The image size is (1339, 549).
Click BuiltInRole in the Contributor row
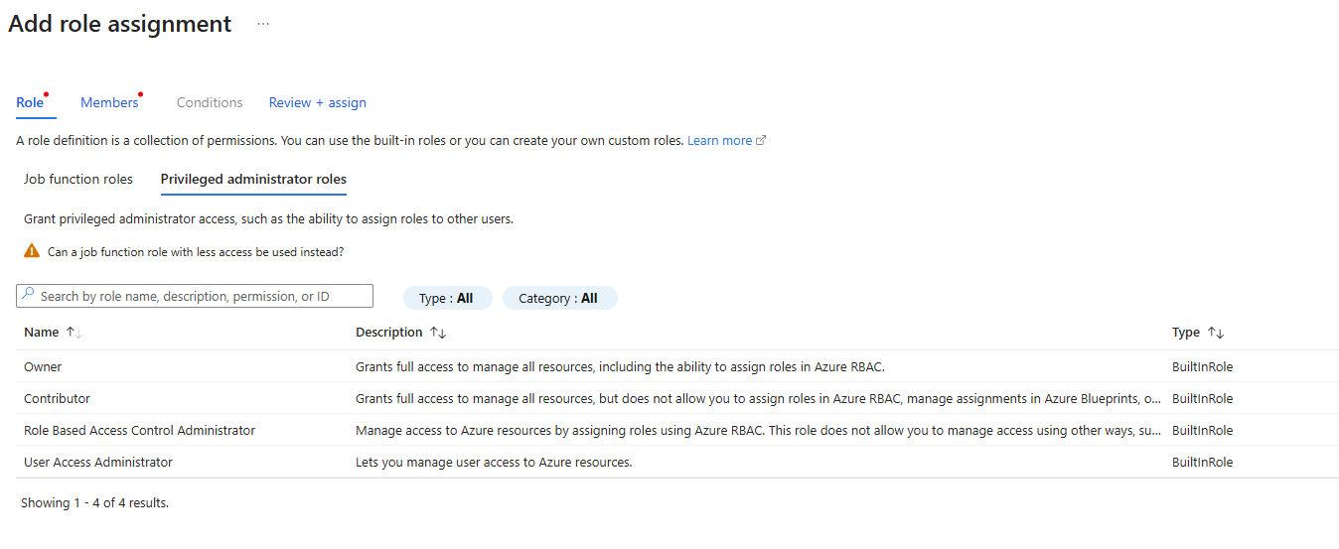(1202, 398)
